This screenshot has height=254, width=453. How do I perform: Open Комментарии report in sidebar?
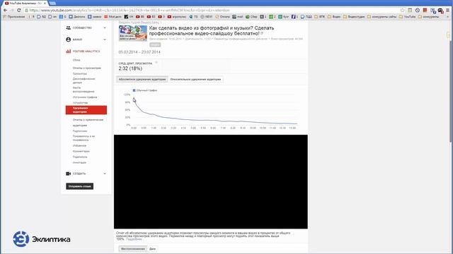tap(81, 151)
